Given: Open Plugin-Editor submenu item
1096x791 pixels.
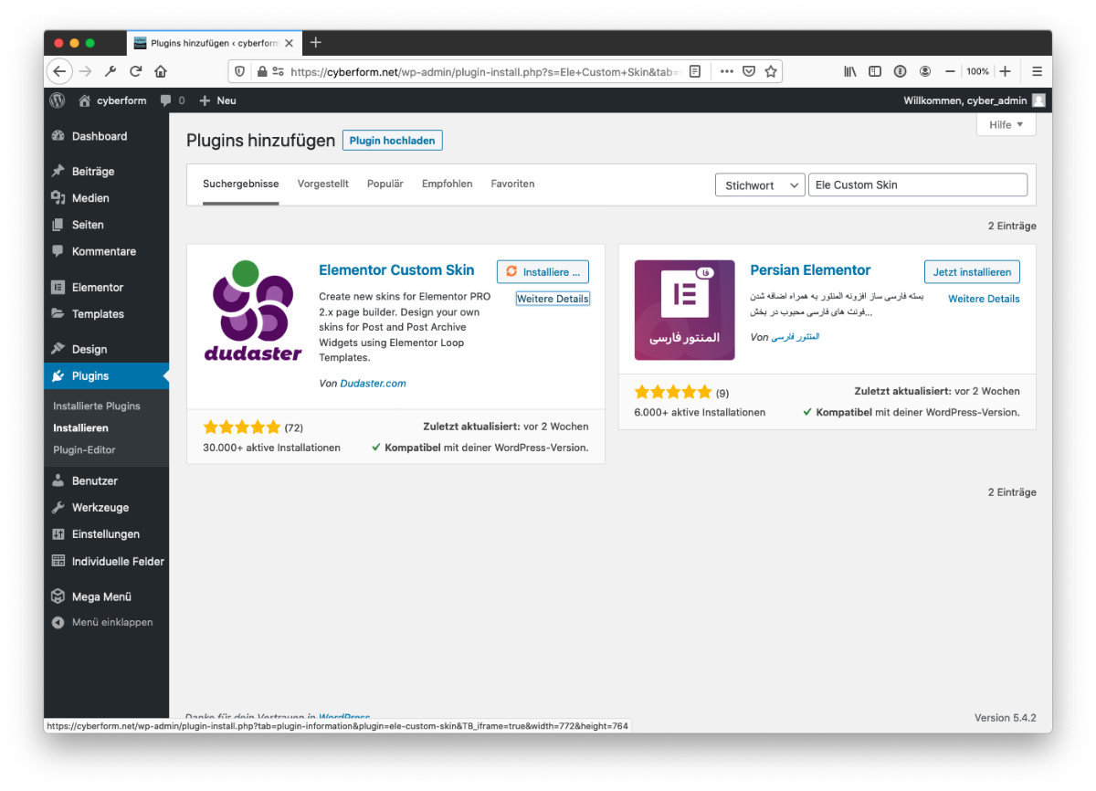Looking at the screenshot, I should (84, 449).
